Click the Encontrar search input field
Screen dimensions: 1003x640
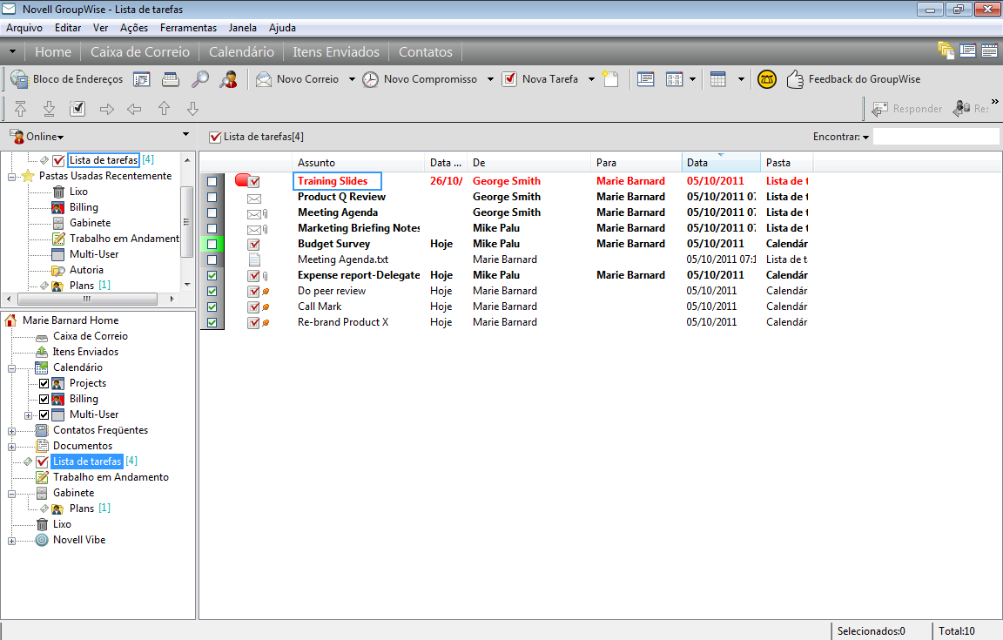coord(936,137)
